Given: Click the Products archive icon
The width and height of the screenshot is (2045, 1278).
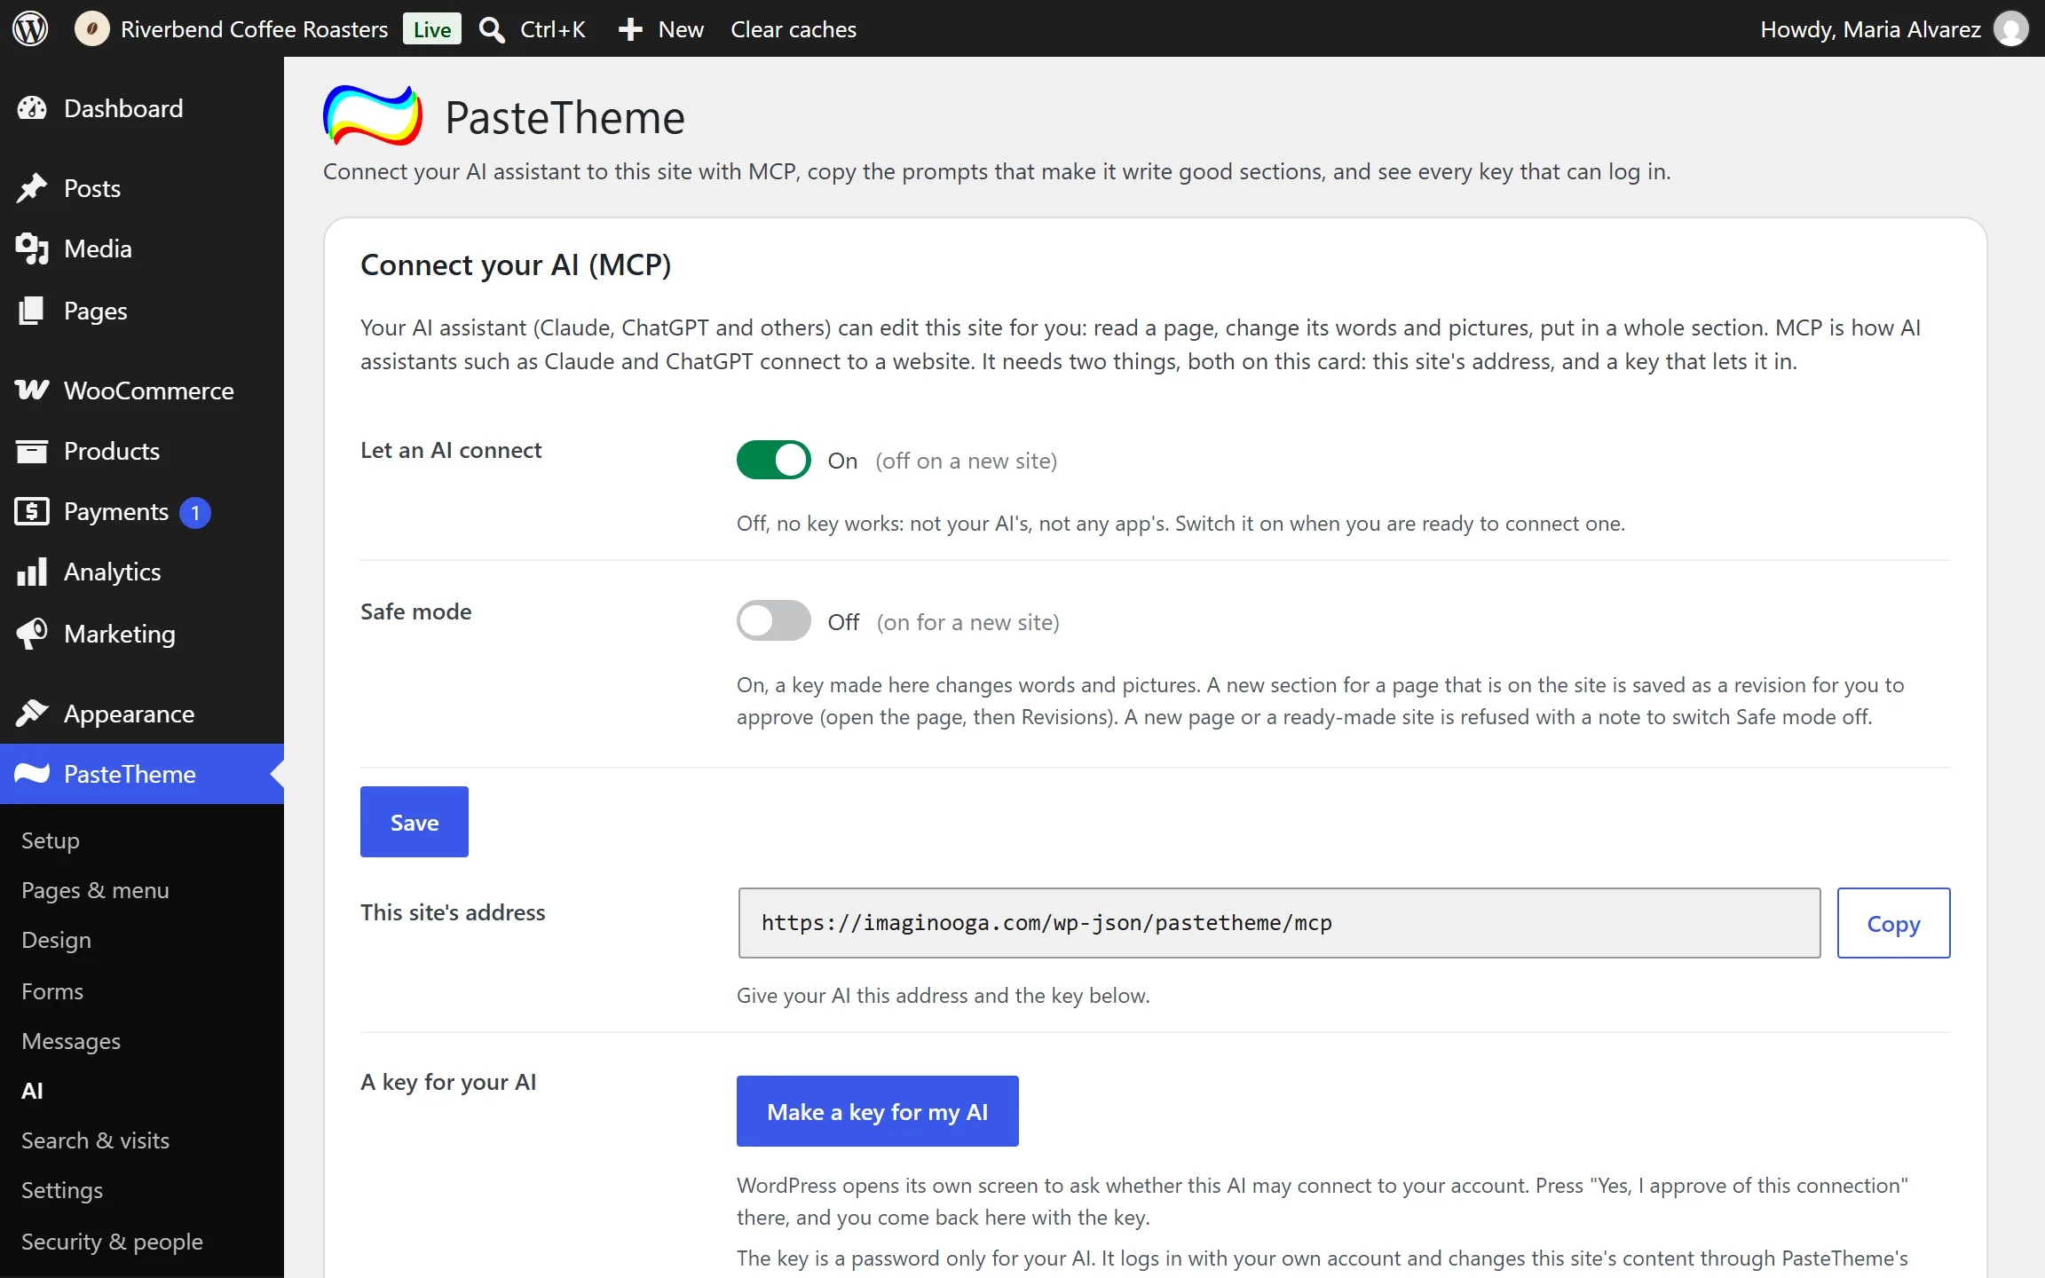Looking at the screenshot, I should [32, 451].
